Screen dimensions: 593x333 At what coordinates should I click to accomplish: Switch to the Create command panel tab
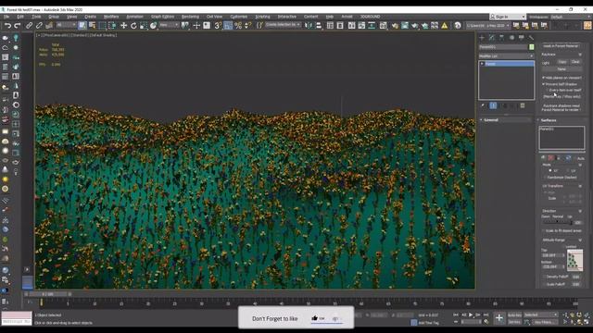click(x=482, y=38)
